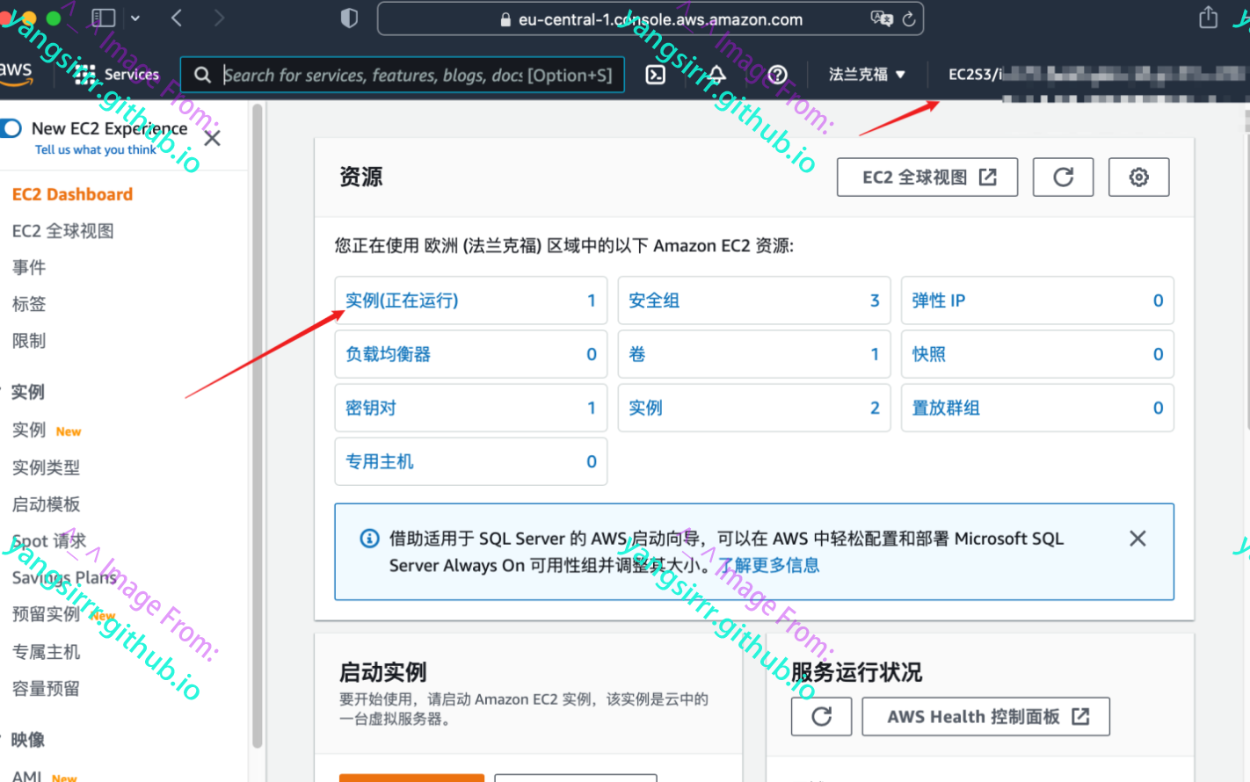Open the 快照 resource link
The image size is (1250, 782).
pos(928,354)
